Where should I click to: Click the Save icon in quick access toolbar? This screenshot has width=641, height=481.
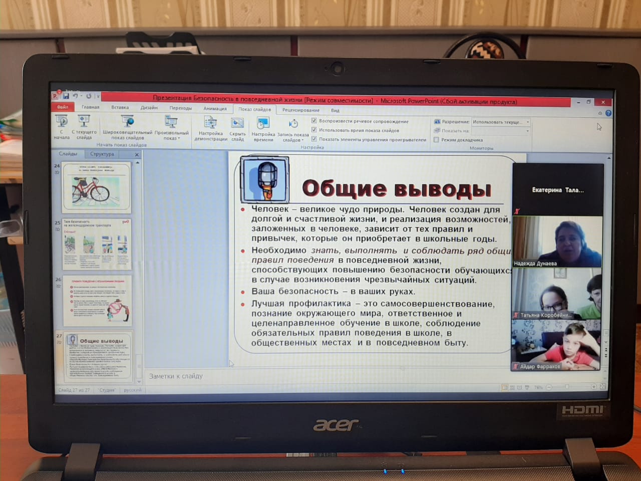coord(66,96)
